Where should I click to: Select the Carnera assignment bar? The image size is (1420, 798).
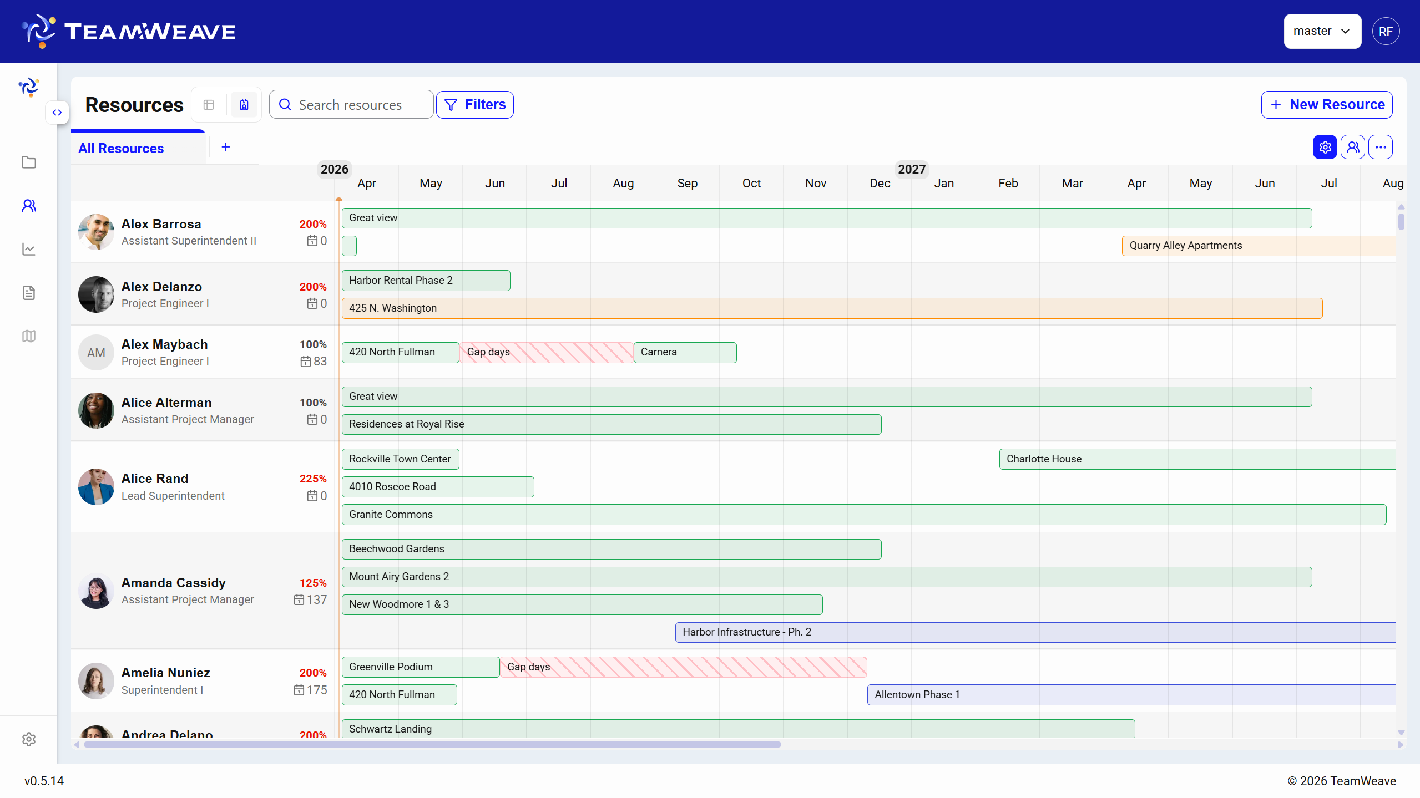685,352
